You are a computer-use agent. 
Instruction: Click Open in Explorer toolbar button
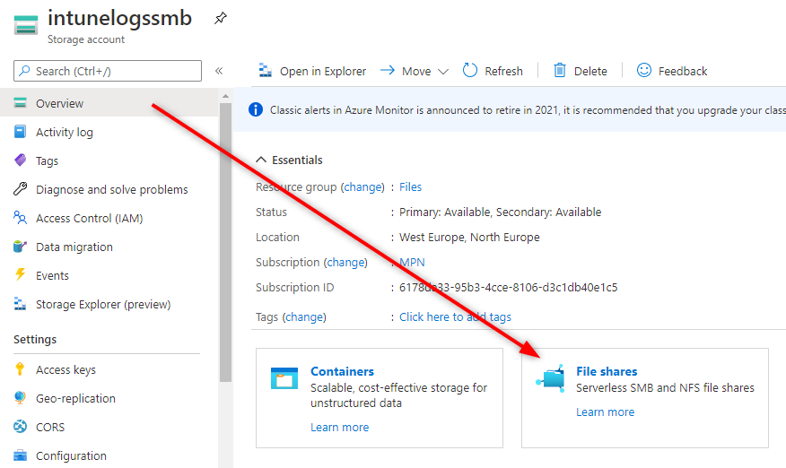click(312, 71)
